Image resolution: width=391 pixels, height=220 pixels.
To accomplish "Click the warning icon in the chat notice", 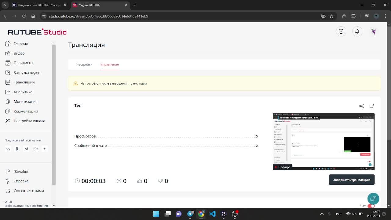I will [75, 83].
